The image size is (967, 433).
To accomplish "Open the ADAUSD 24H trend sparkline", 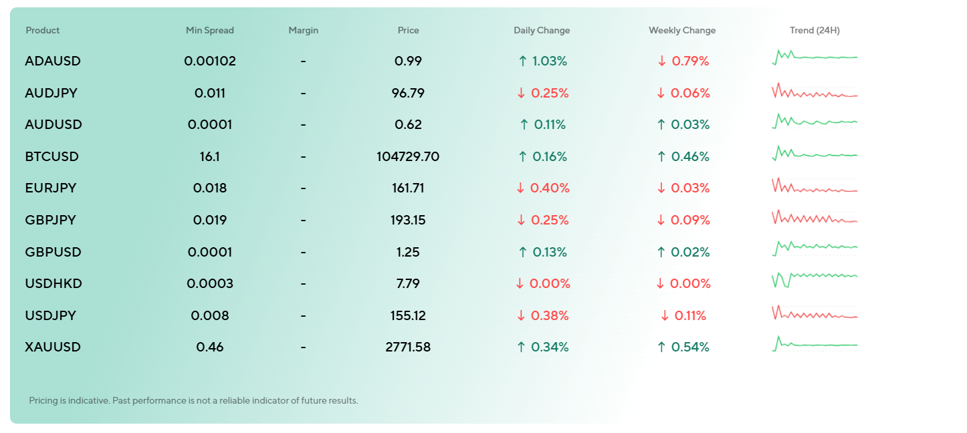I will (815, 57).
